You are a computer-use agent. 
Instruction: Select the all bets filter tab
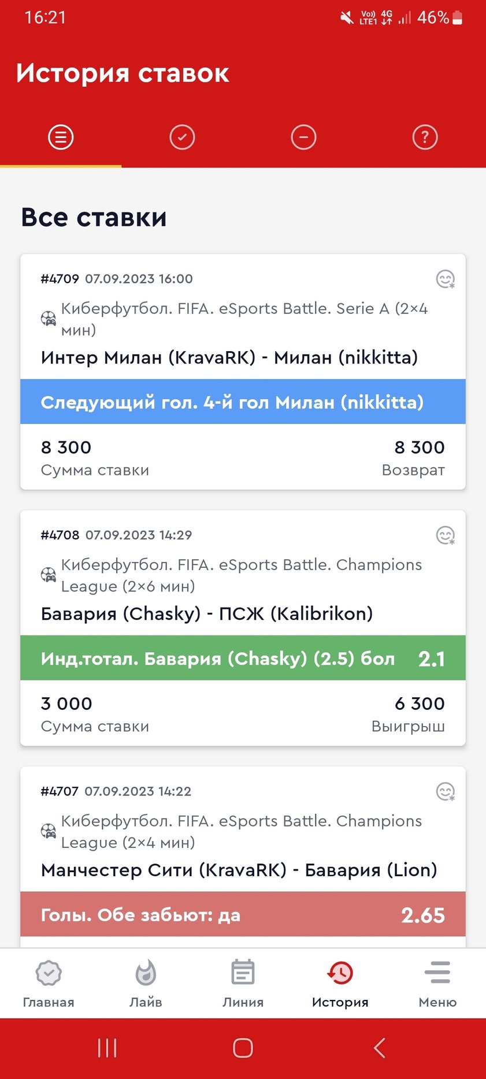click(61, 137)
